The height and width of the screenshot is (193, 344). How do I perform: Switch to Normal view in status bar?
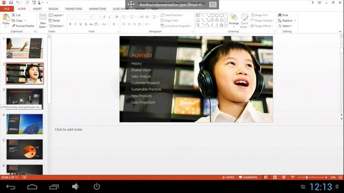(x=266, y=177)
